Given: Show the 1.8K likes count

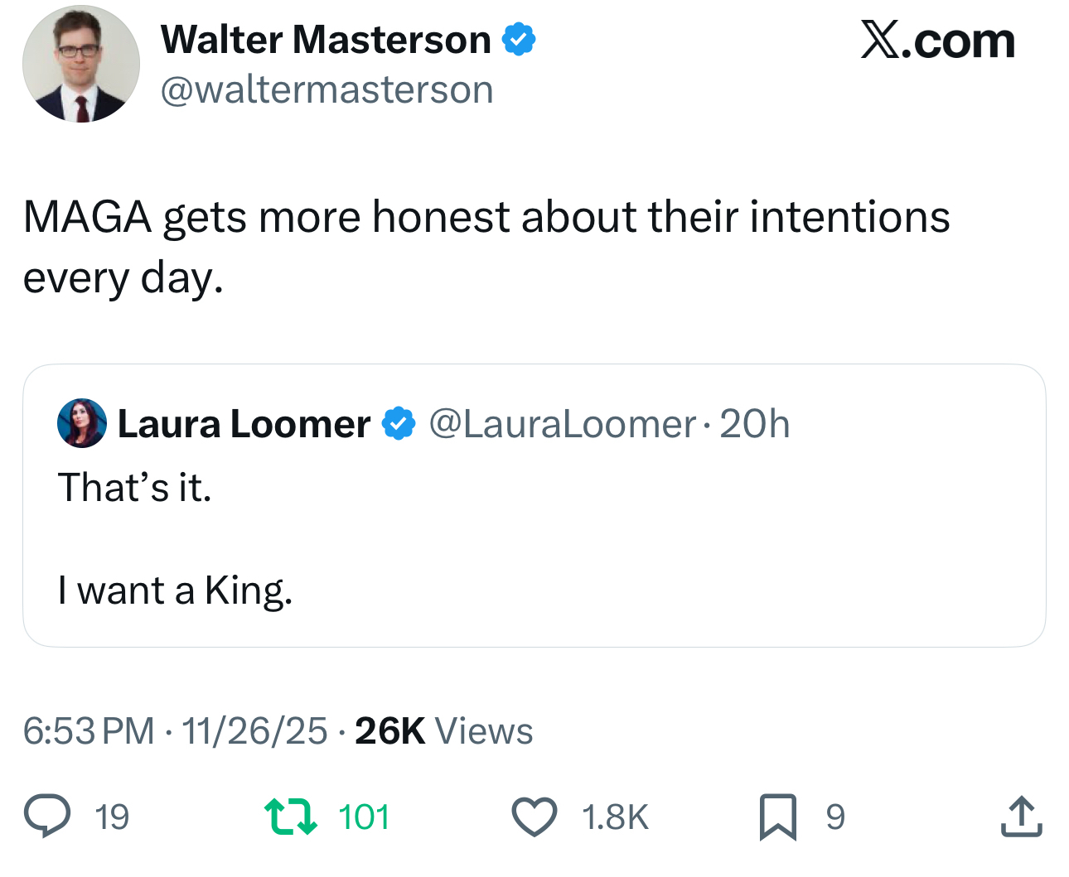Looking at the screenshot, I should (x=615, y=817).
